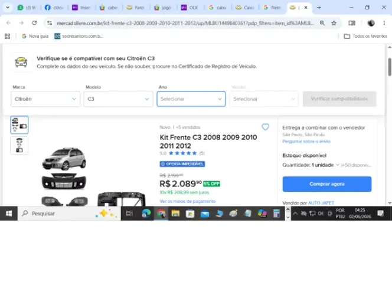Switch to the 'Farol' Mercado Livre tab
392x295 pixels.
(136, 8)
